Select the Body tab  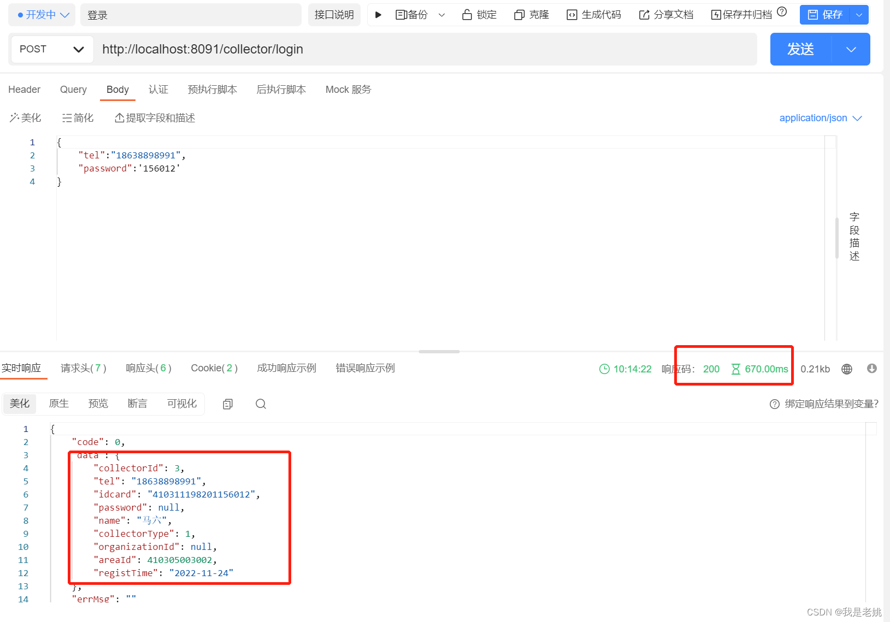click(x=117, y=90)
